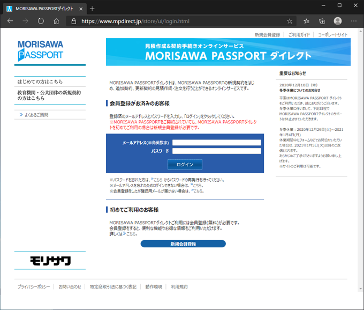
Task: Open the favorites list icon
Action: 306,21
